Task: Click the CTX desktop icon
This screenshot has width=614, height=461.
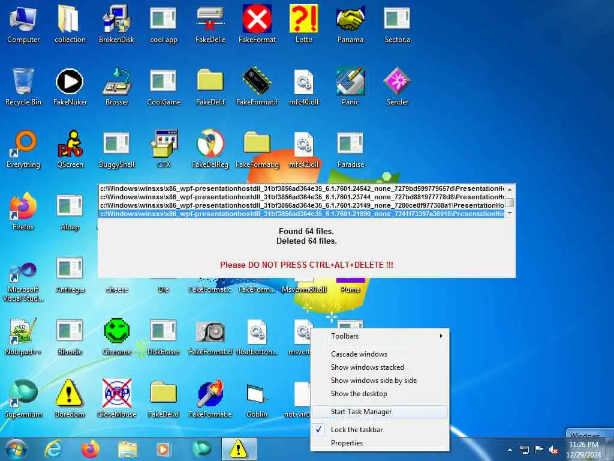Action: 163,149
